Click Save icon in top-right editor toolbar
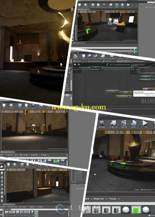The height and width of the screenshot is (217, 155). (x=80, y=5)
